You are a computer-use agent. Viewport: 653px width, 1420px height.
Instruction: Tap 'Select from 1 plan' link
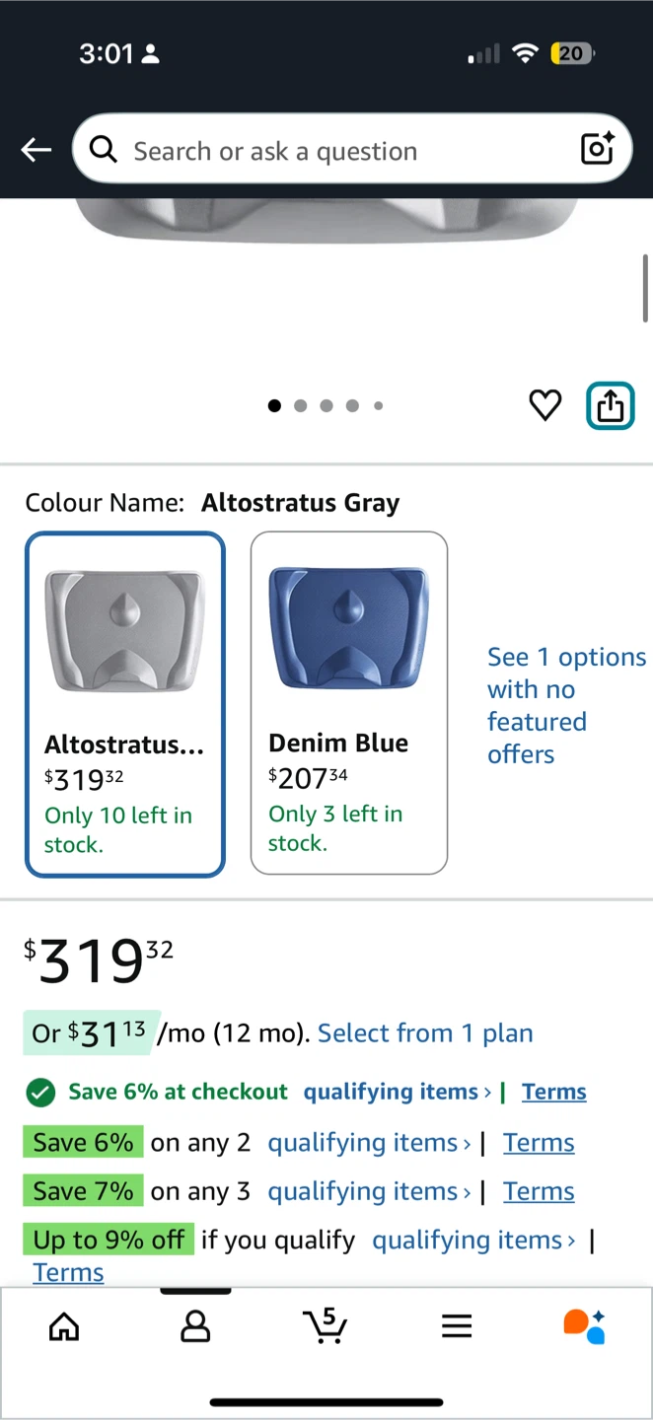[425, 1032]
